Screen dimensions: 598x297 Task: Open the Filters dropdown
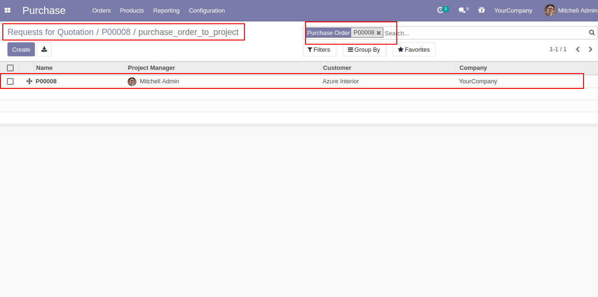click(319, 49)
